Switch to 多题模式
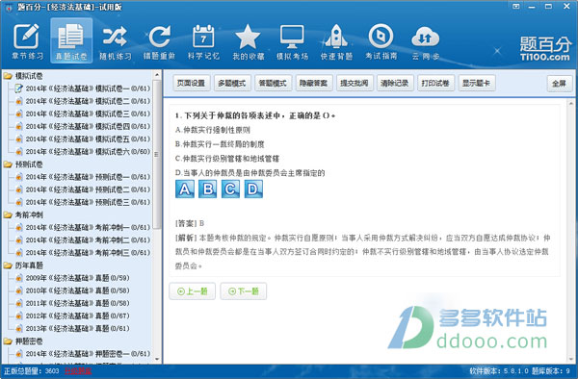Image resolution: width=578 pixels, height=379 pixels. click(x=232, y=83)
